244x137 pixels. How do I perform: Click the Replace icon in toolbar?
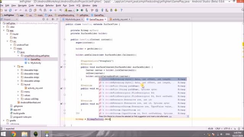pyautogui.click(x=45, y=10)
